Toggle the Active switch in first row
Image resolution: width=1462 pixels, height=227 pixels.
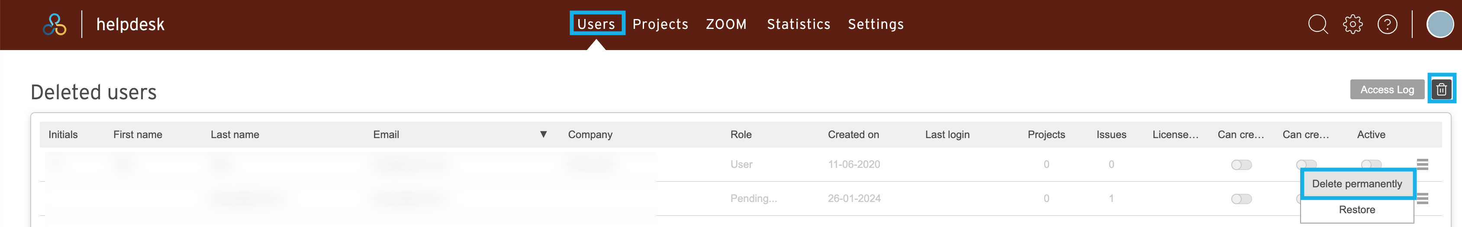(x=1371, y=164)
